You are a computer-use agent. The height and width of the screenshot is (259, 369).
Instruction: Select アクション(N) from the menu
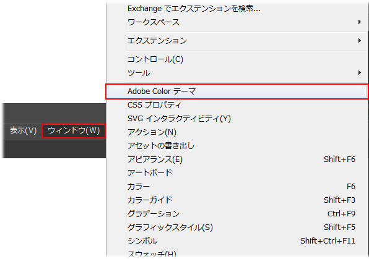click(237, 132)
